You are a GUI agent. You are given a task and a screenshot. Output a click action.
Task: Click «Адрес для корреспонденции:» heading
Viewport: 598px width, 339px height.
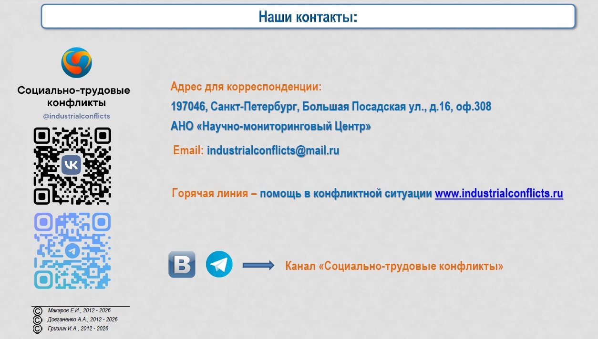point(246,87)
